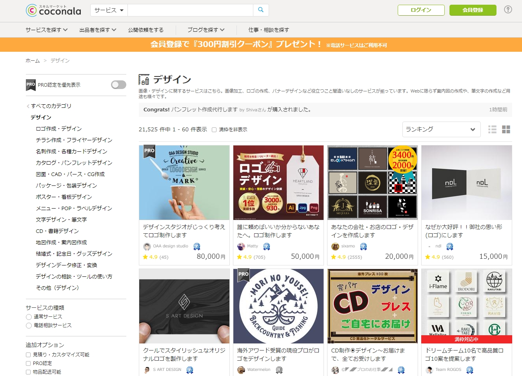The height and width of the screenshot is (376, 522).
Task: Click the ログイン button
Action: pyautogui.click(x=421, y=10)
